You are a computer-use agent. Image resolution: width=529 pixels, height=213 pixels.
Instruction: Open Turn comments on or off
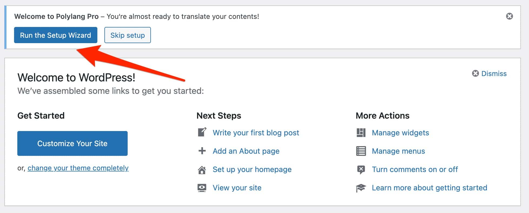point(415,169)
